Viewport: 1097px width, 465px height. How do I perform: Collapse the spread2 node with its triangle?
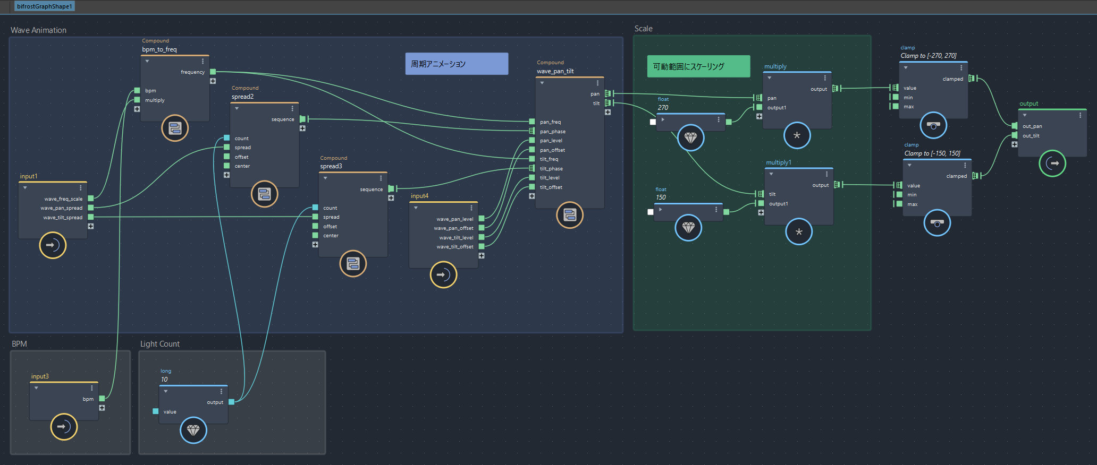237,108
